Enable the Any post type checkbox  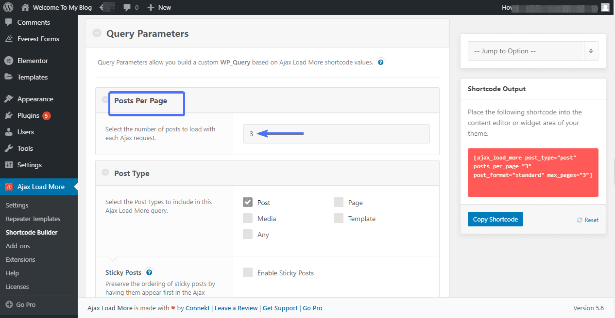point(248,234)
